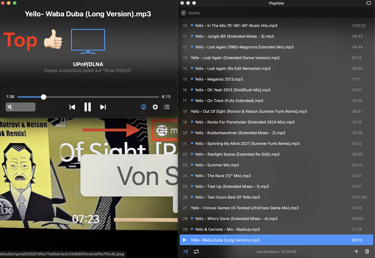Toggle shuffle in the playlist footer
The height and width of the screenshot is (258, 375).
pos(186,251)
